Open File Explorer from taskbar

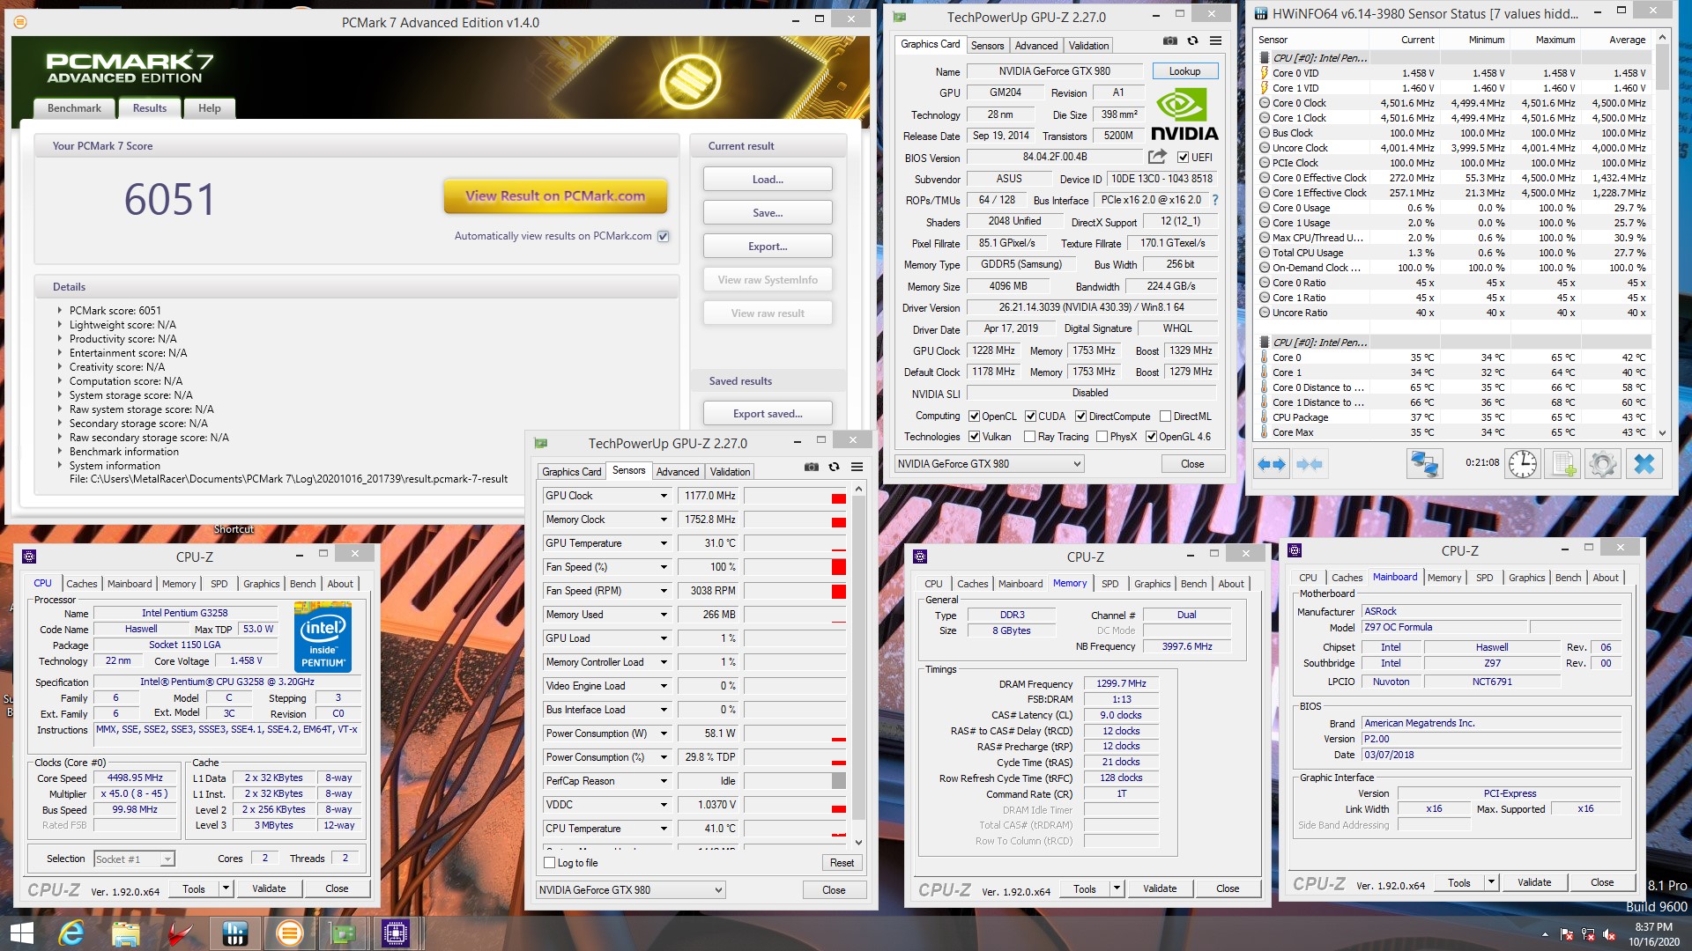click(x=126, y=933)
